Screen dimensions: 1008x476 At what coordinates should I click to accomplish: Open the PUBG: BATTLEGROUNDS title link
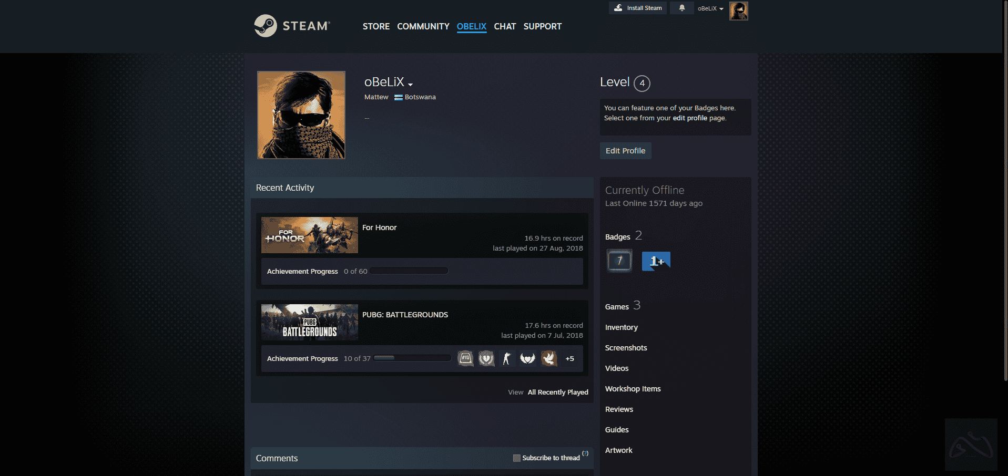405,315
